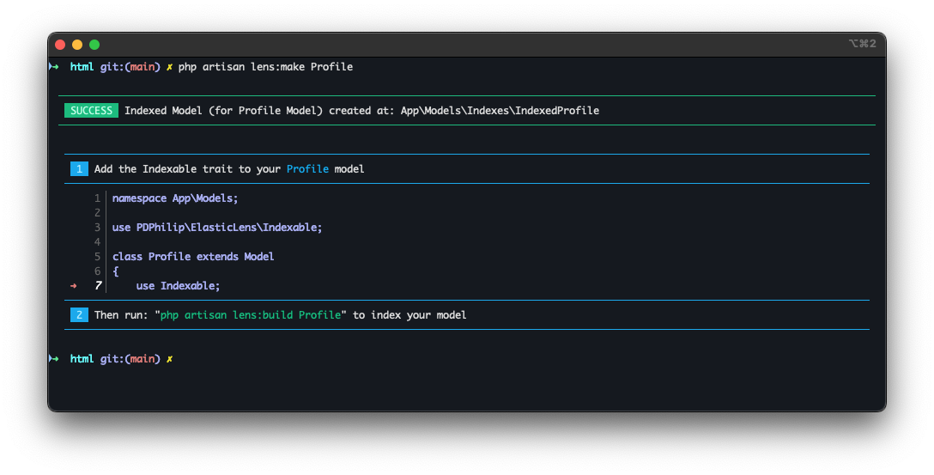Image resolution: width=934 pixels, height=475 pixels.
Task: Click the red arrow marker beside line 7
Action: pos(73,286)
